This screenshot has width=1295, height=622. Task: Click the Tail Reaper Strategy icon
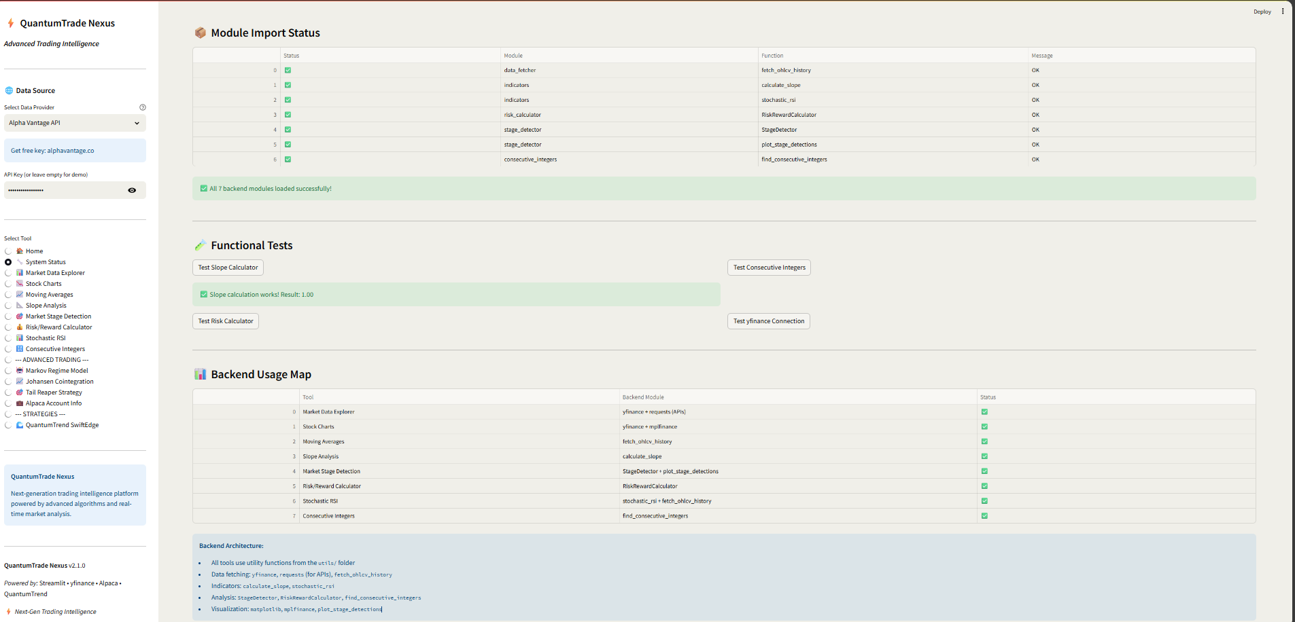click(x=20, y=392)
